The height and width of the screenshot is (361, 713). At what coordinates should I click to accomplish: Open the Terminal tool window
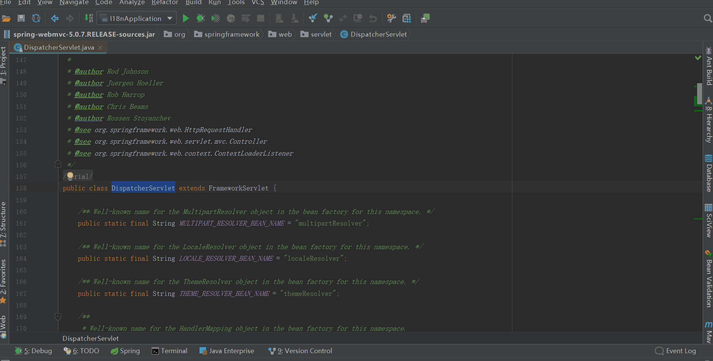(x=170, y=351)
